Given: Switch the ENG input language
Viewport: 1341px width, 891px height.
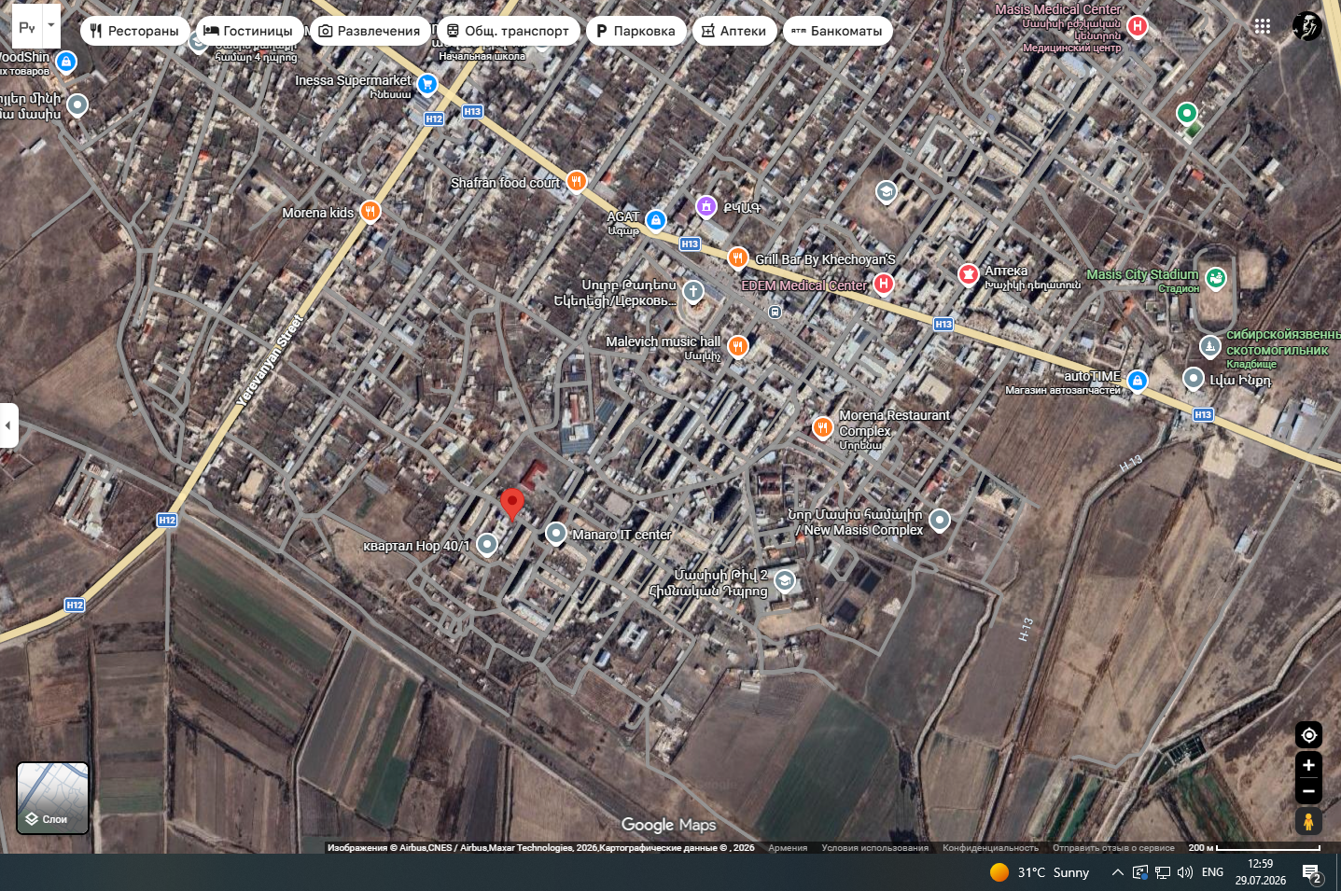Looking at the screenshot, I should pyautogui.click(x=1212, y=872).
